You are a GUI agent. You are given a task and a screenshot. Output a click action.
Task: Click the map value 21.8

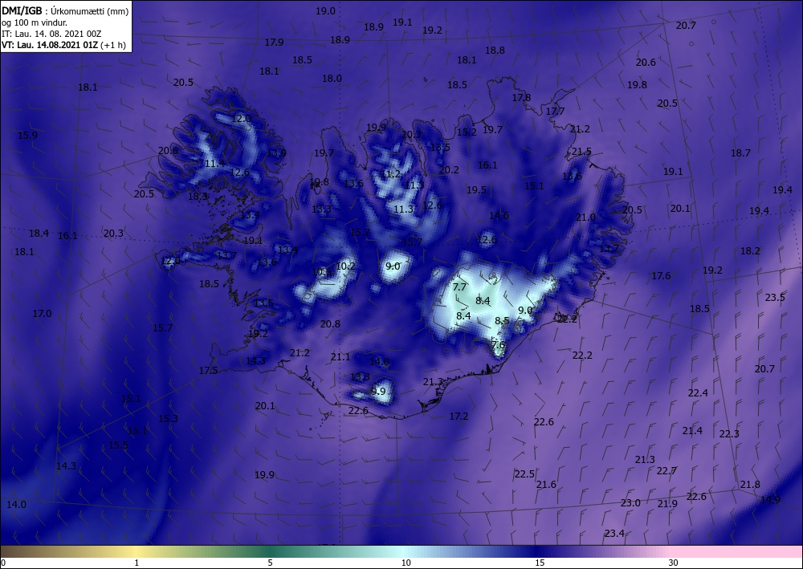pyautogui.click(x=750, y=485)
